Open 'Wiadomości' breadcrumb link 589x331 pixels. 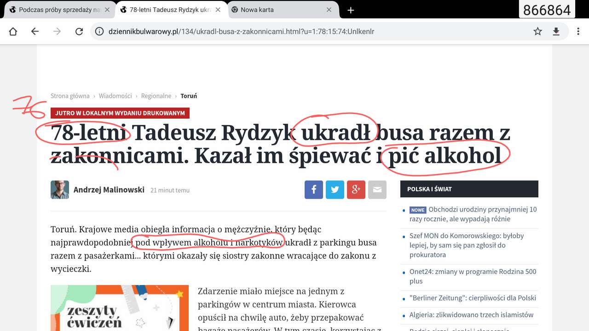point(115,96)
